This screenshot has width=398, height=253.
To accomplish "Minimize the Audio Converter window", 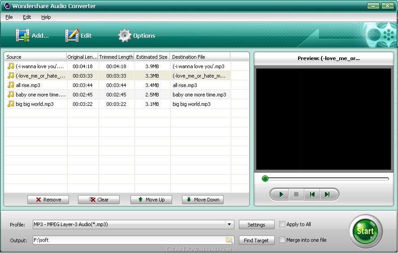I will pyautogui.click(x=373, y=5).
